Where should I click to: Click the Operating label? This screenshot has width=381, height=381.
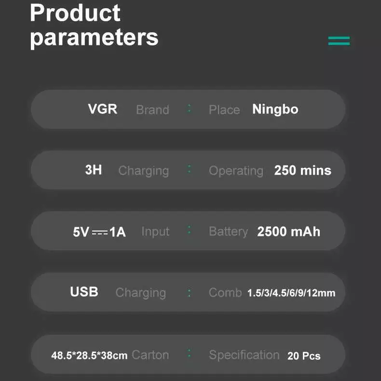(236, 171)
